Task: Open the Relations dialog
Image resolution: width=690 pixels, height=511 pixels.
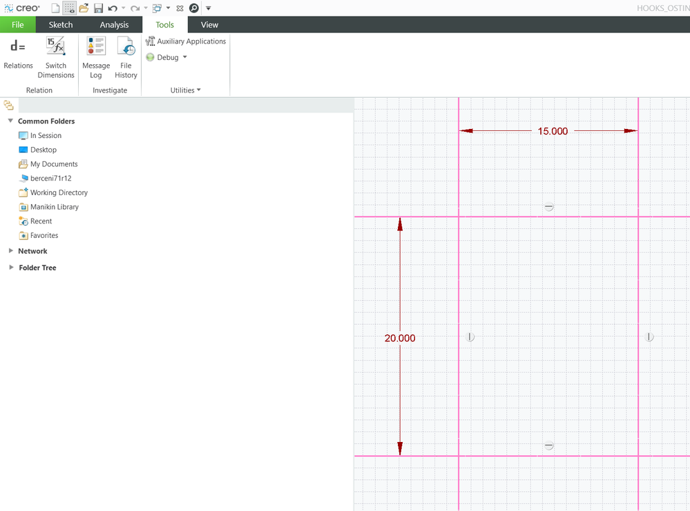Action: tap(18, 54)
